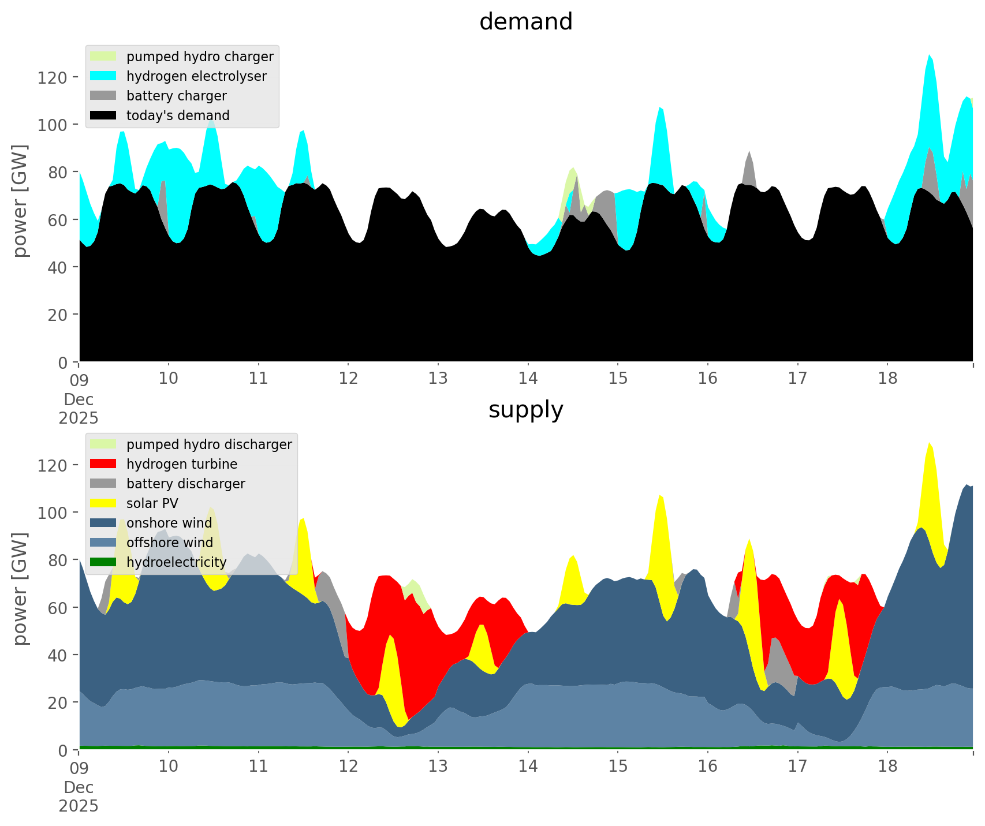This screenshot has height=826, width=985.
Task: Click the cyan hydrogen electrolyser legend swatch
Action: tap(103, 76)
